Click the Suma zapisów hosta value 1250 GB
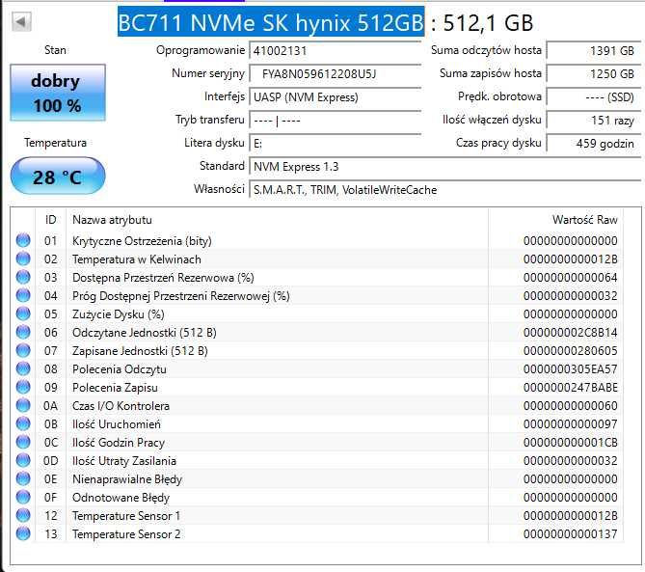Image resolution: width=645 pixels, height=572 pixels. pyautogui.click(x=594, y=73)
